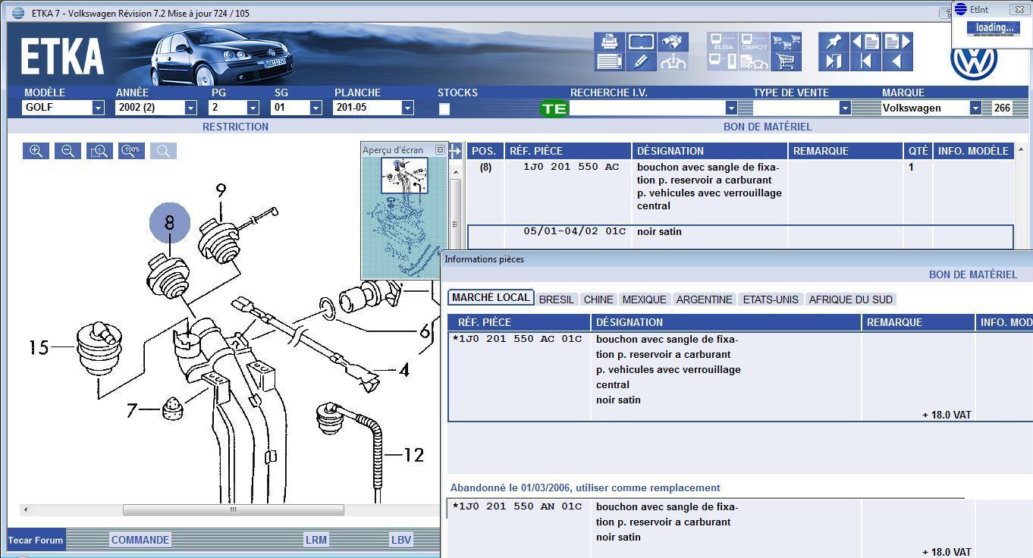1033x558 pixels.
Task: Click the RESTRICTION label
Action: [x=235, y=127]
